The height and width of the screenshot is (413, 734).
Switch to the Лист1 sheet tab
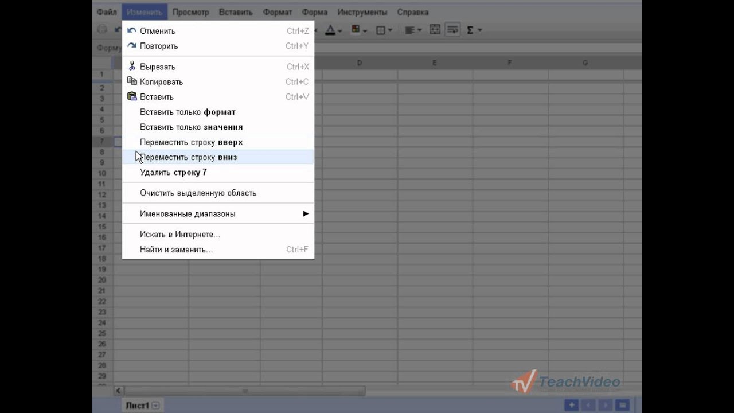point(137,405)
